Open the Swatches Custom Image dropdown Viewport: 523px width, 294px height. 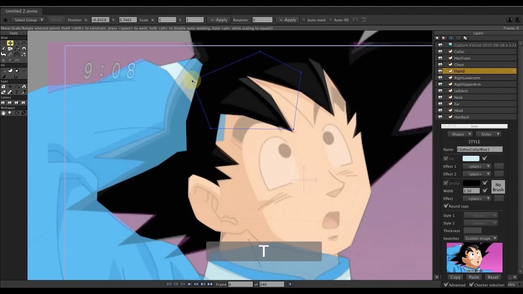(481, 238)
